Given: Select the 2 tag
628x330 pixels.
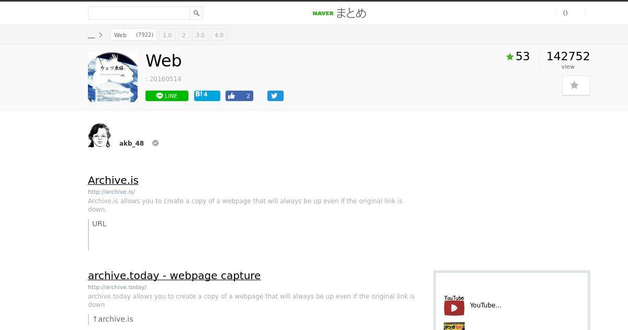Looking at the screenshot, I should (x=184, y=35).
